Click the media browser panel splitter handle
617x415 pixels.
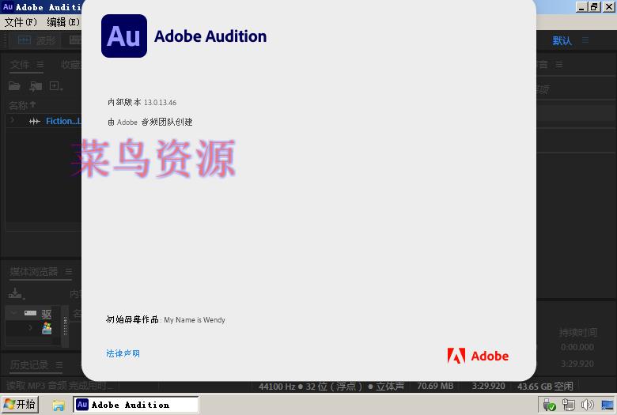pos(66,326)
